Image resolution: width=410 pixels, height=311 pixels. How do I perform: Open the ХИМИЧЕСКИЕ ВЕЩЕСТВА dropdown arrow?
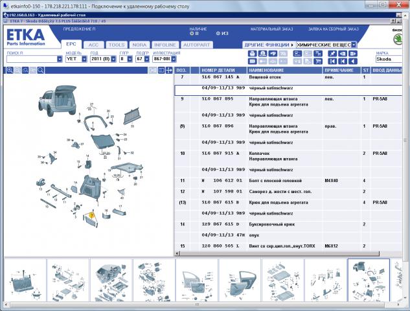[x=354, y=45]
